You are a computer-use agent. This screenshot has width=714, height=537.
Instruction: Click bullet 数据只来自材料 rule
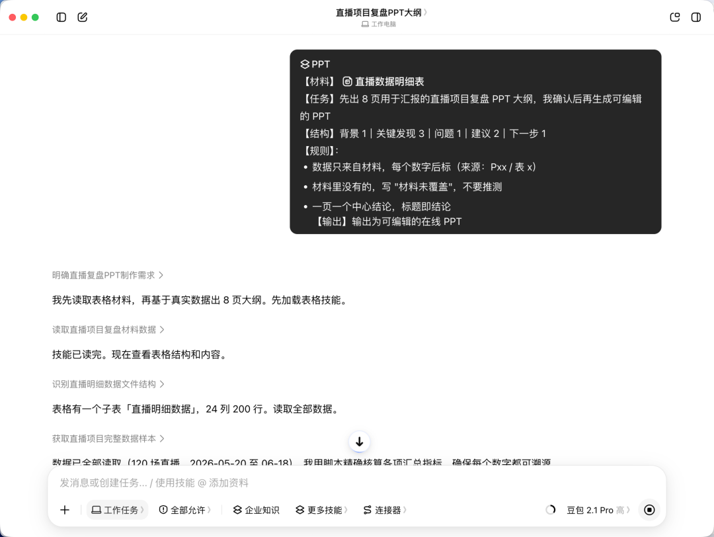coord(424,167)
